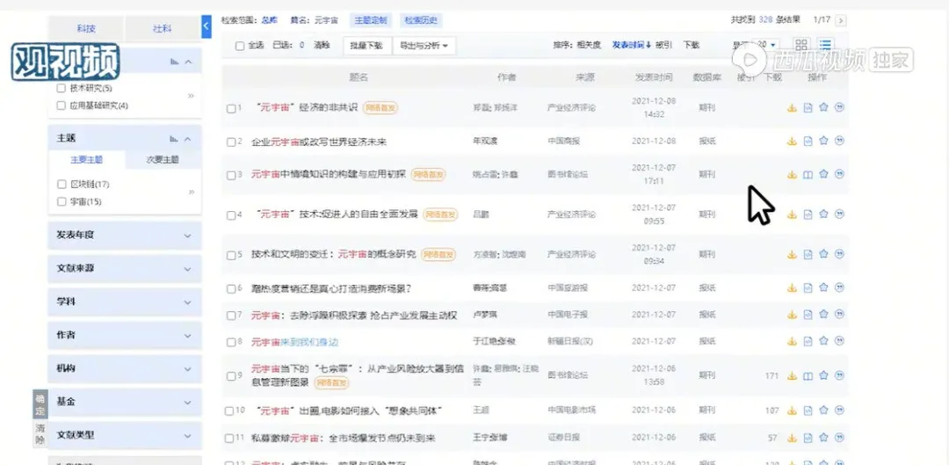Go to next results page

tap(841, 20)
